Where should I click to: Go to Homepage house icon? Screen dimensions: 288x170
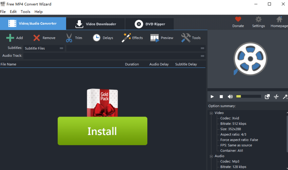click(279, 19)
